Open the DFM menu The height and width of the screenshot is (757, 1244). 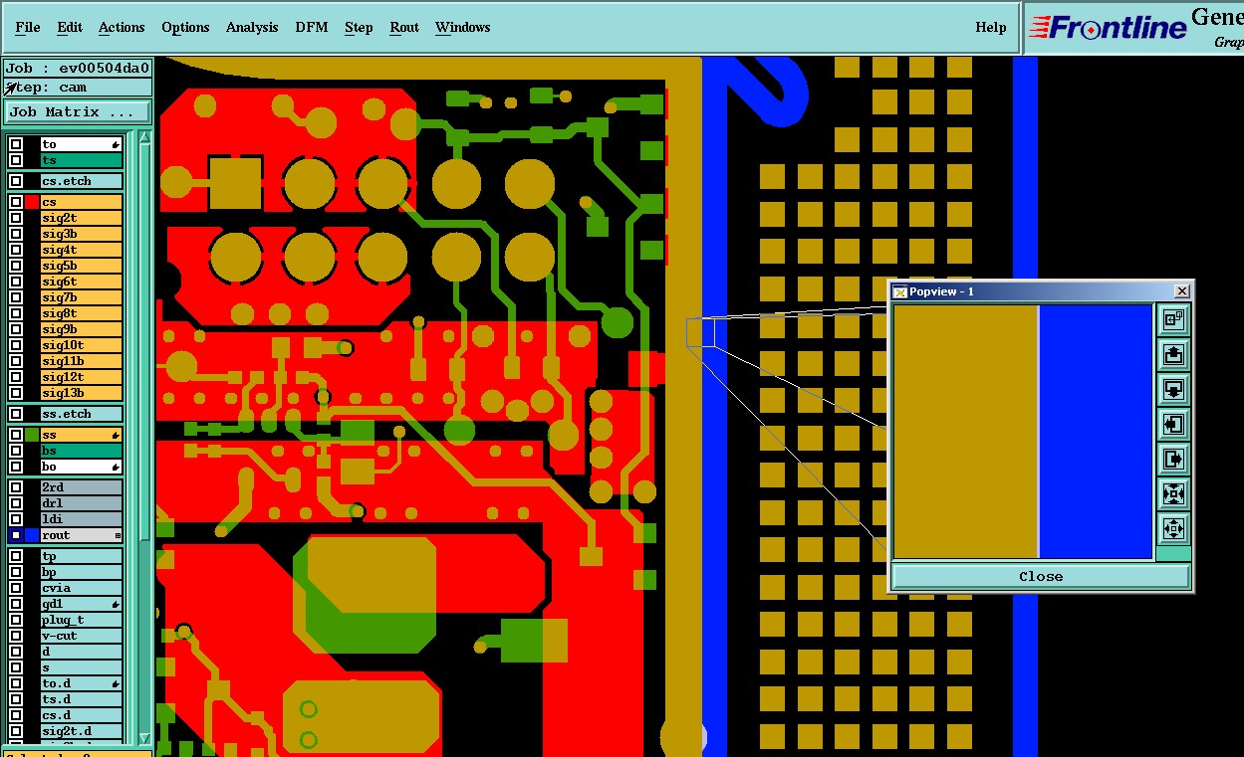click(x=311, y=27)
